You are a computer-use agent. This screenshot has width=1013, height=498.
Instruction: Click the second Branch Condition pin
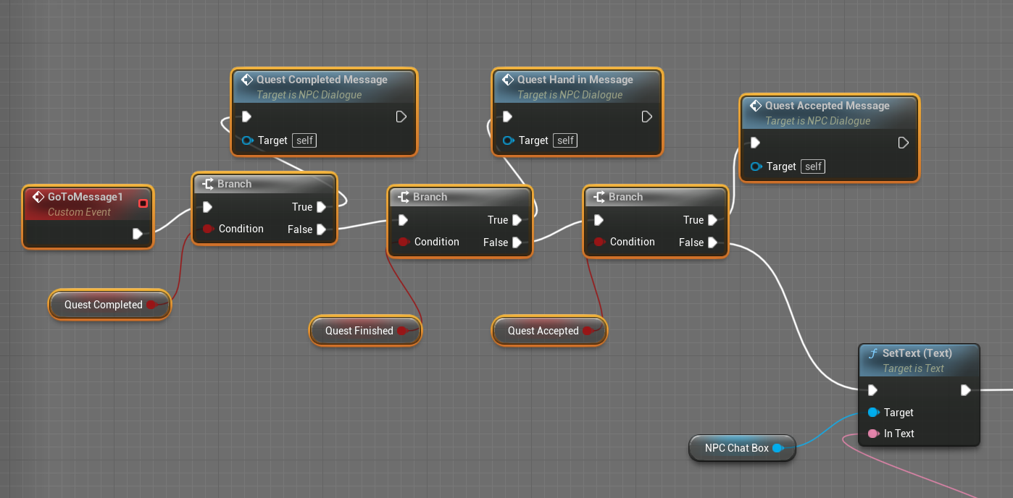click(x=404, y=242)
